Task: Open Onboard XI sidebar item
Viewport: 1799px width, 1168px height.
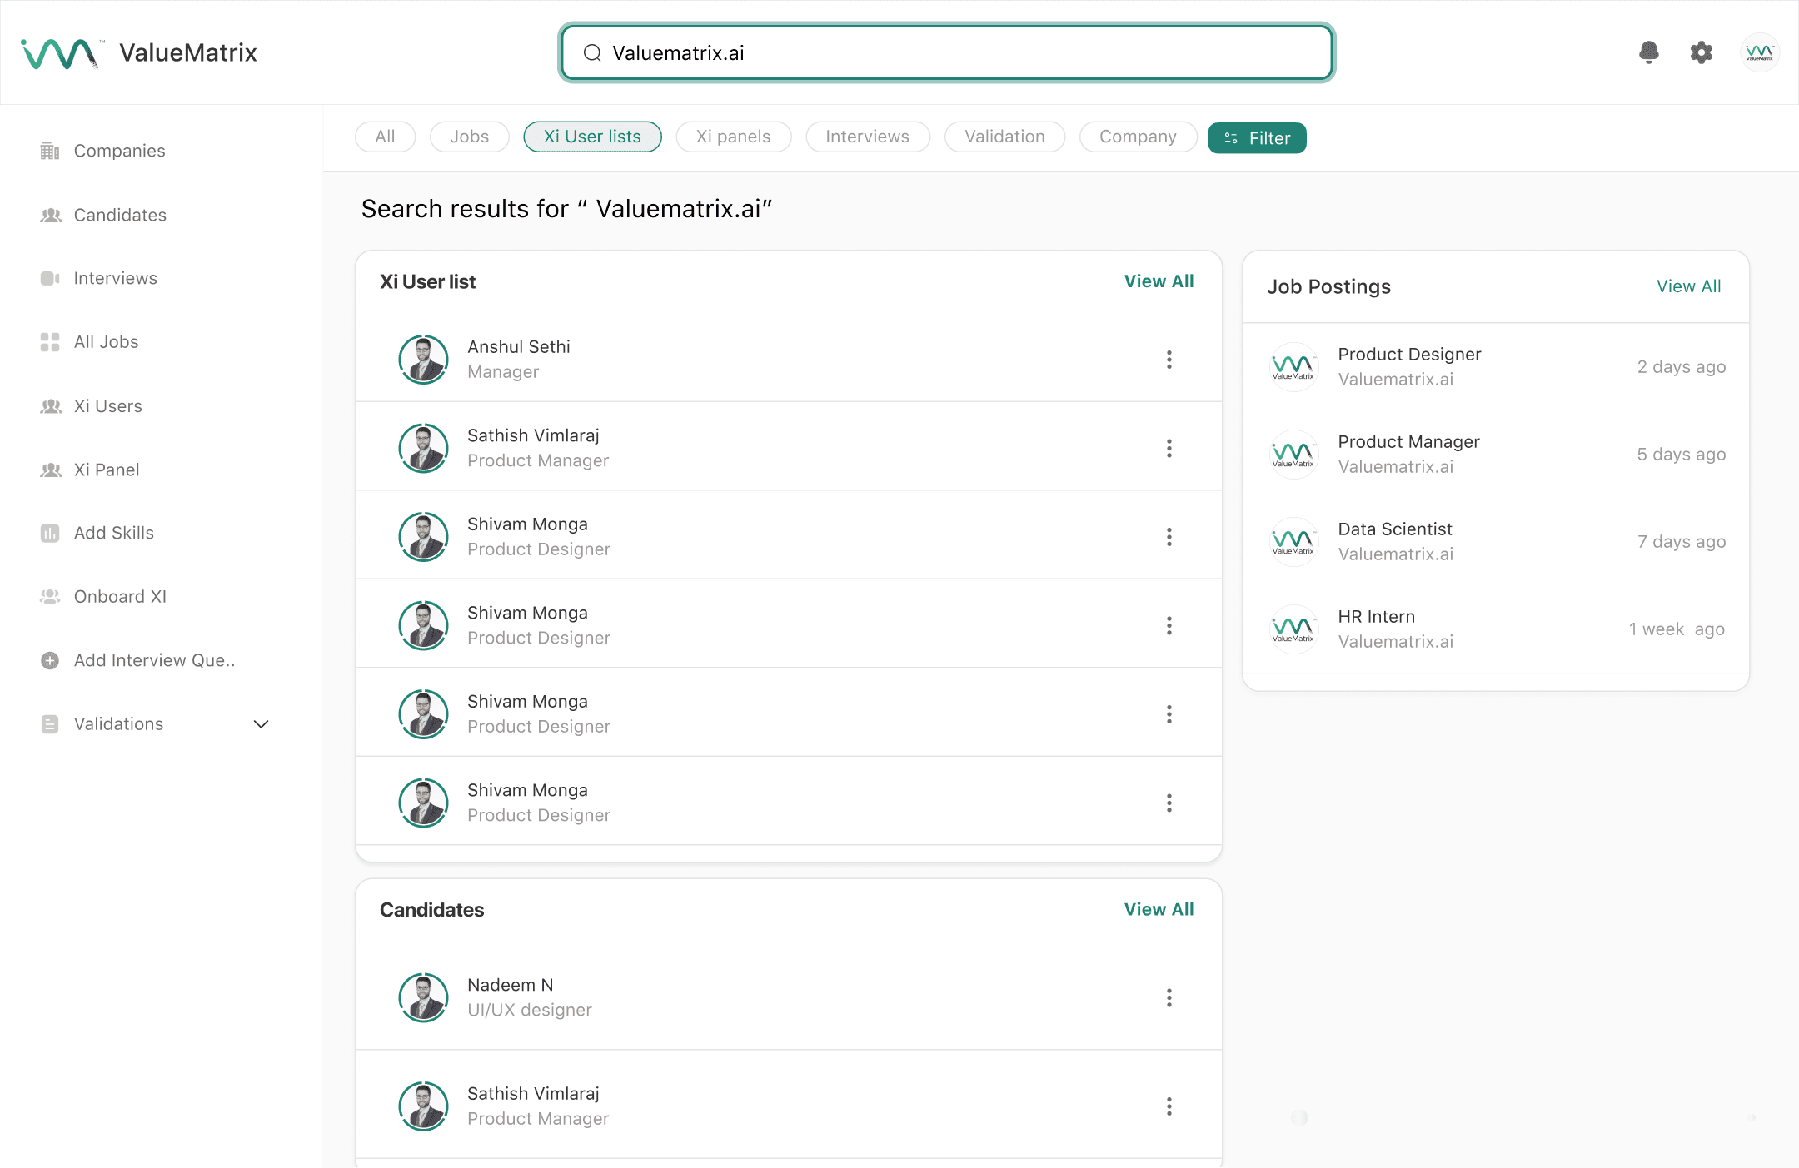Action: coord(120,597)
